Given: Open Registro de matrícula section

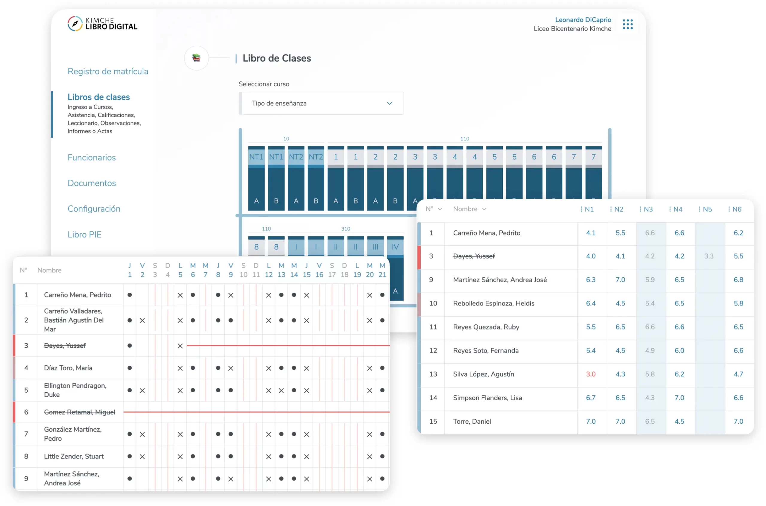Looking at the screenshot, I should coord(108,71).
